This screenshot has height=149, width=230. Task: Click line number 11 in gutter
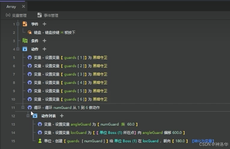pyautogui.click(x=13, y=108)
